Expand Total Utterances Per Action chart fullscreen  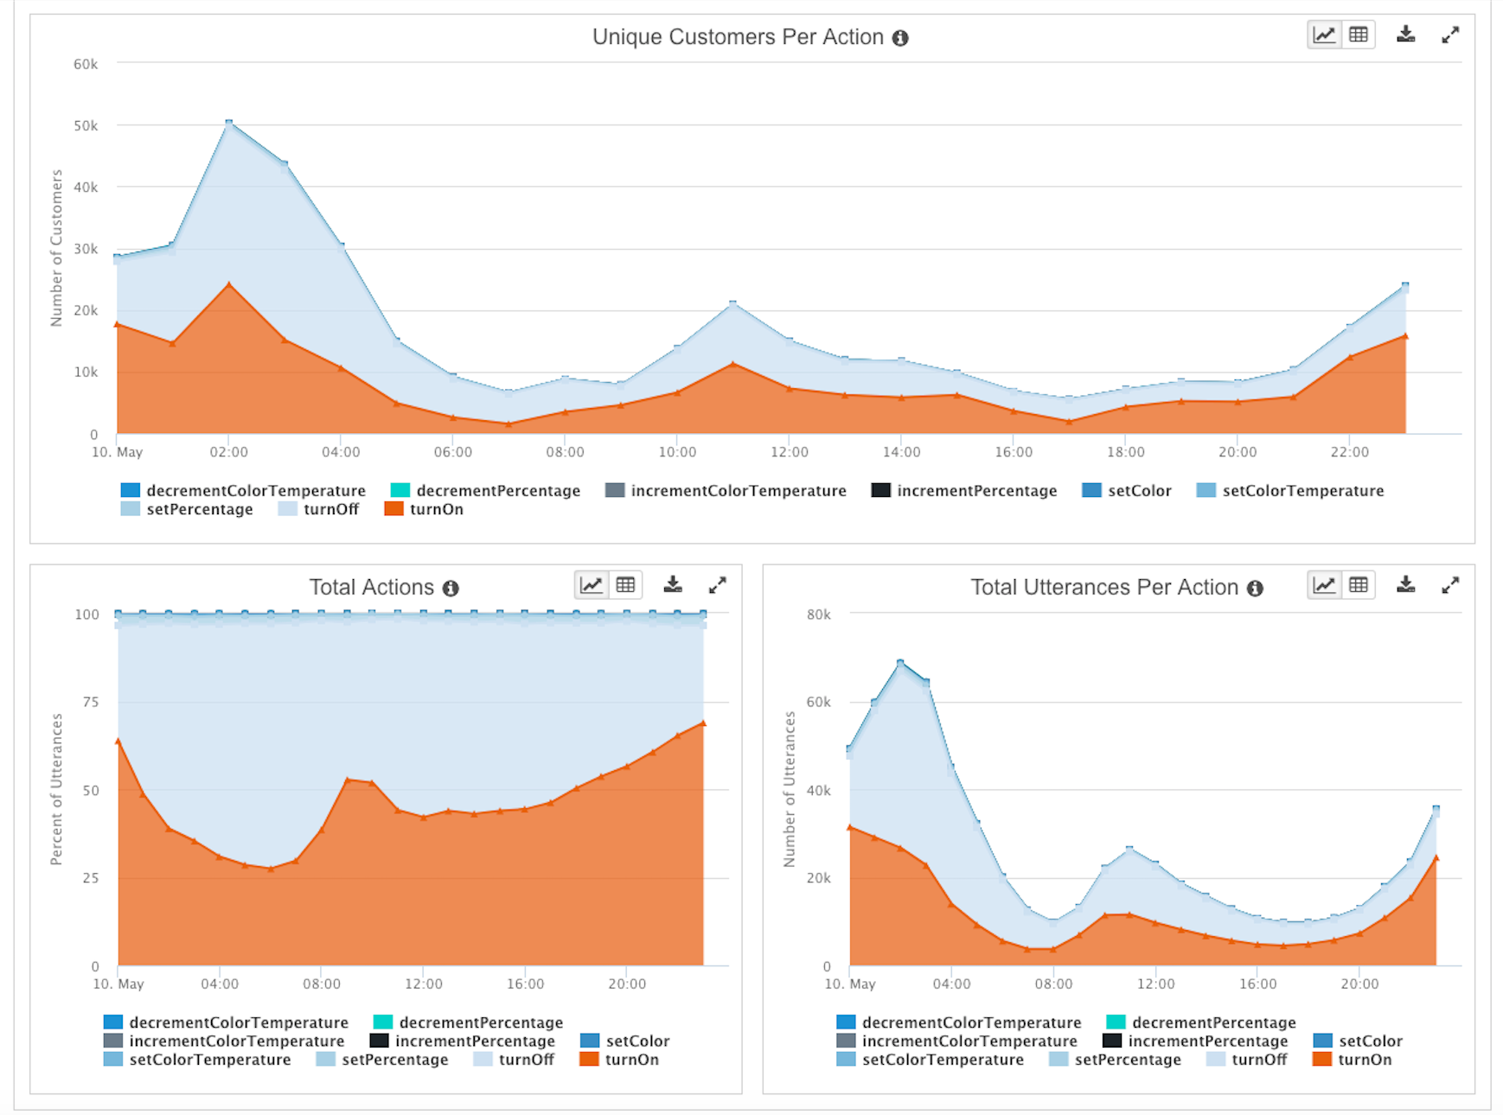1450,585
